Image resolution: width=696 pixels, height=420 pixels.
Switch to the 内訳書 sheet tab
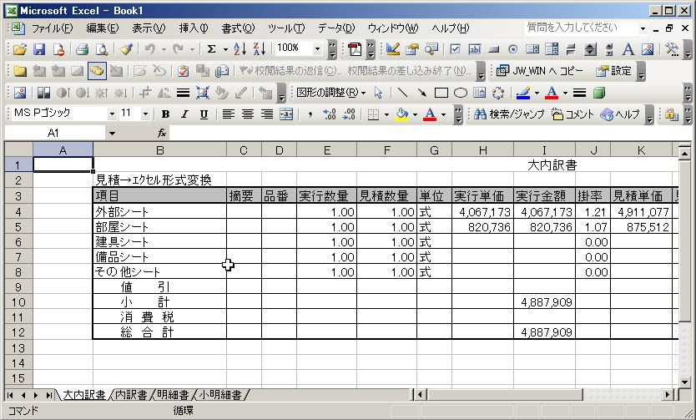tap(131, 395)
